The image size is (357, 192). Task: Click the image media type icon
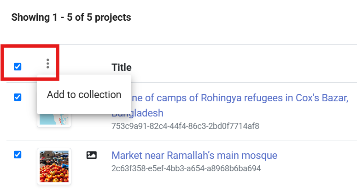point(92,155)
